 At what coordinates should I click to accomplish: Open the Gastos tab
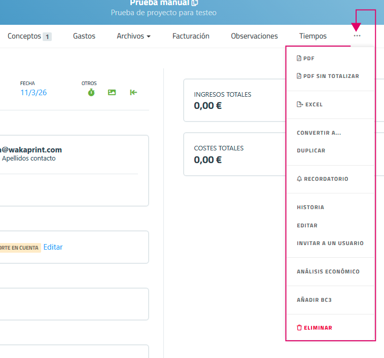pos(84,36)
